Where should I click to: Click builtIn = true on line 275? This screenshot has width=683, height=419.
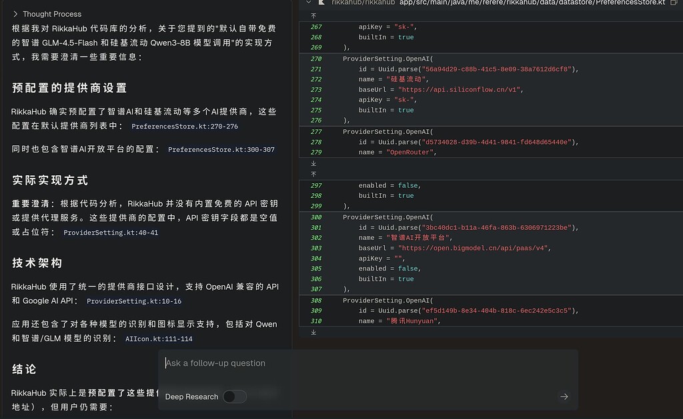pos(386,110)
